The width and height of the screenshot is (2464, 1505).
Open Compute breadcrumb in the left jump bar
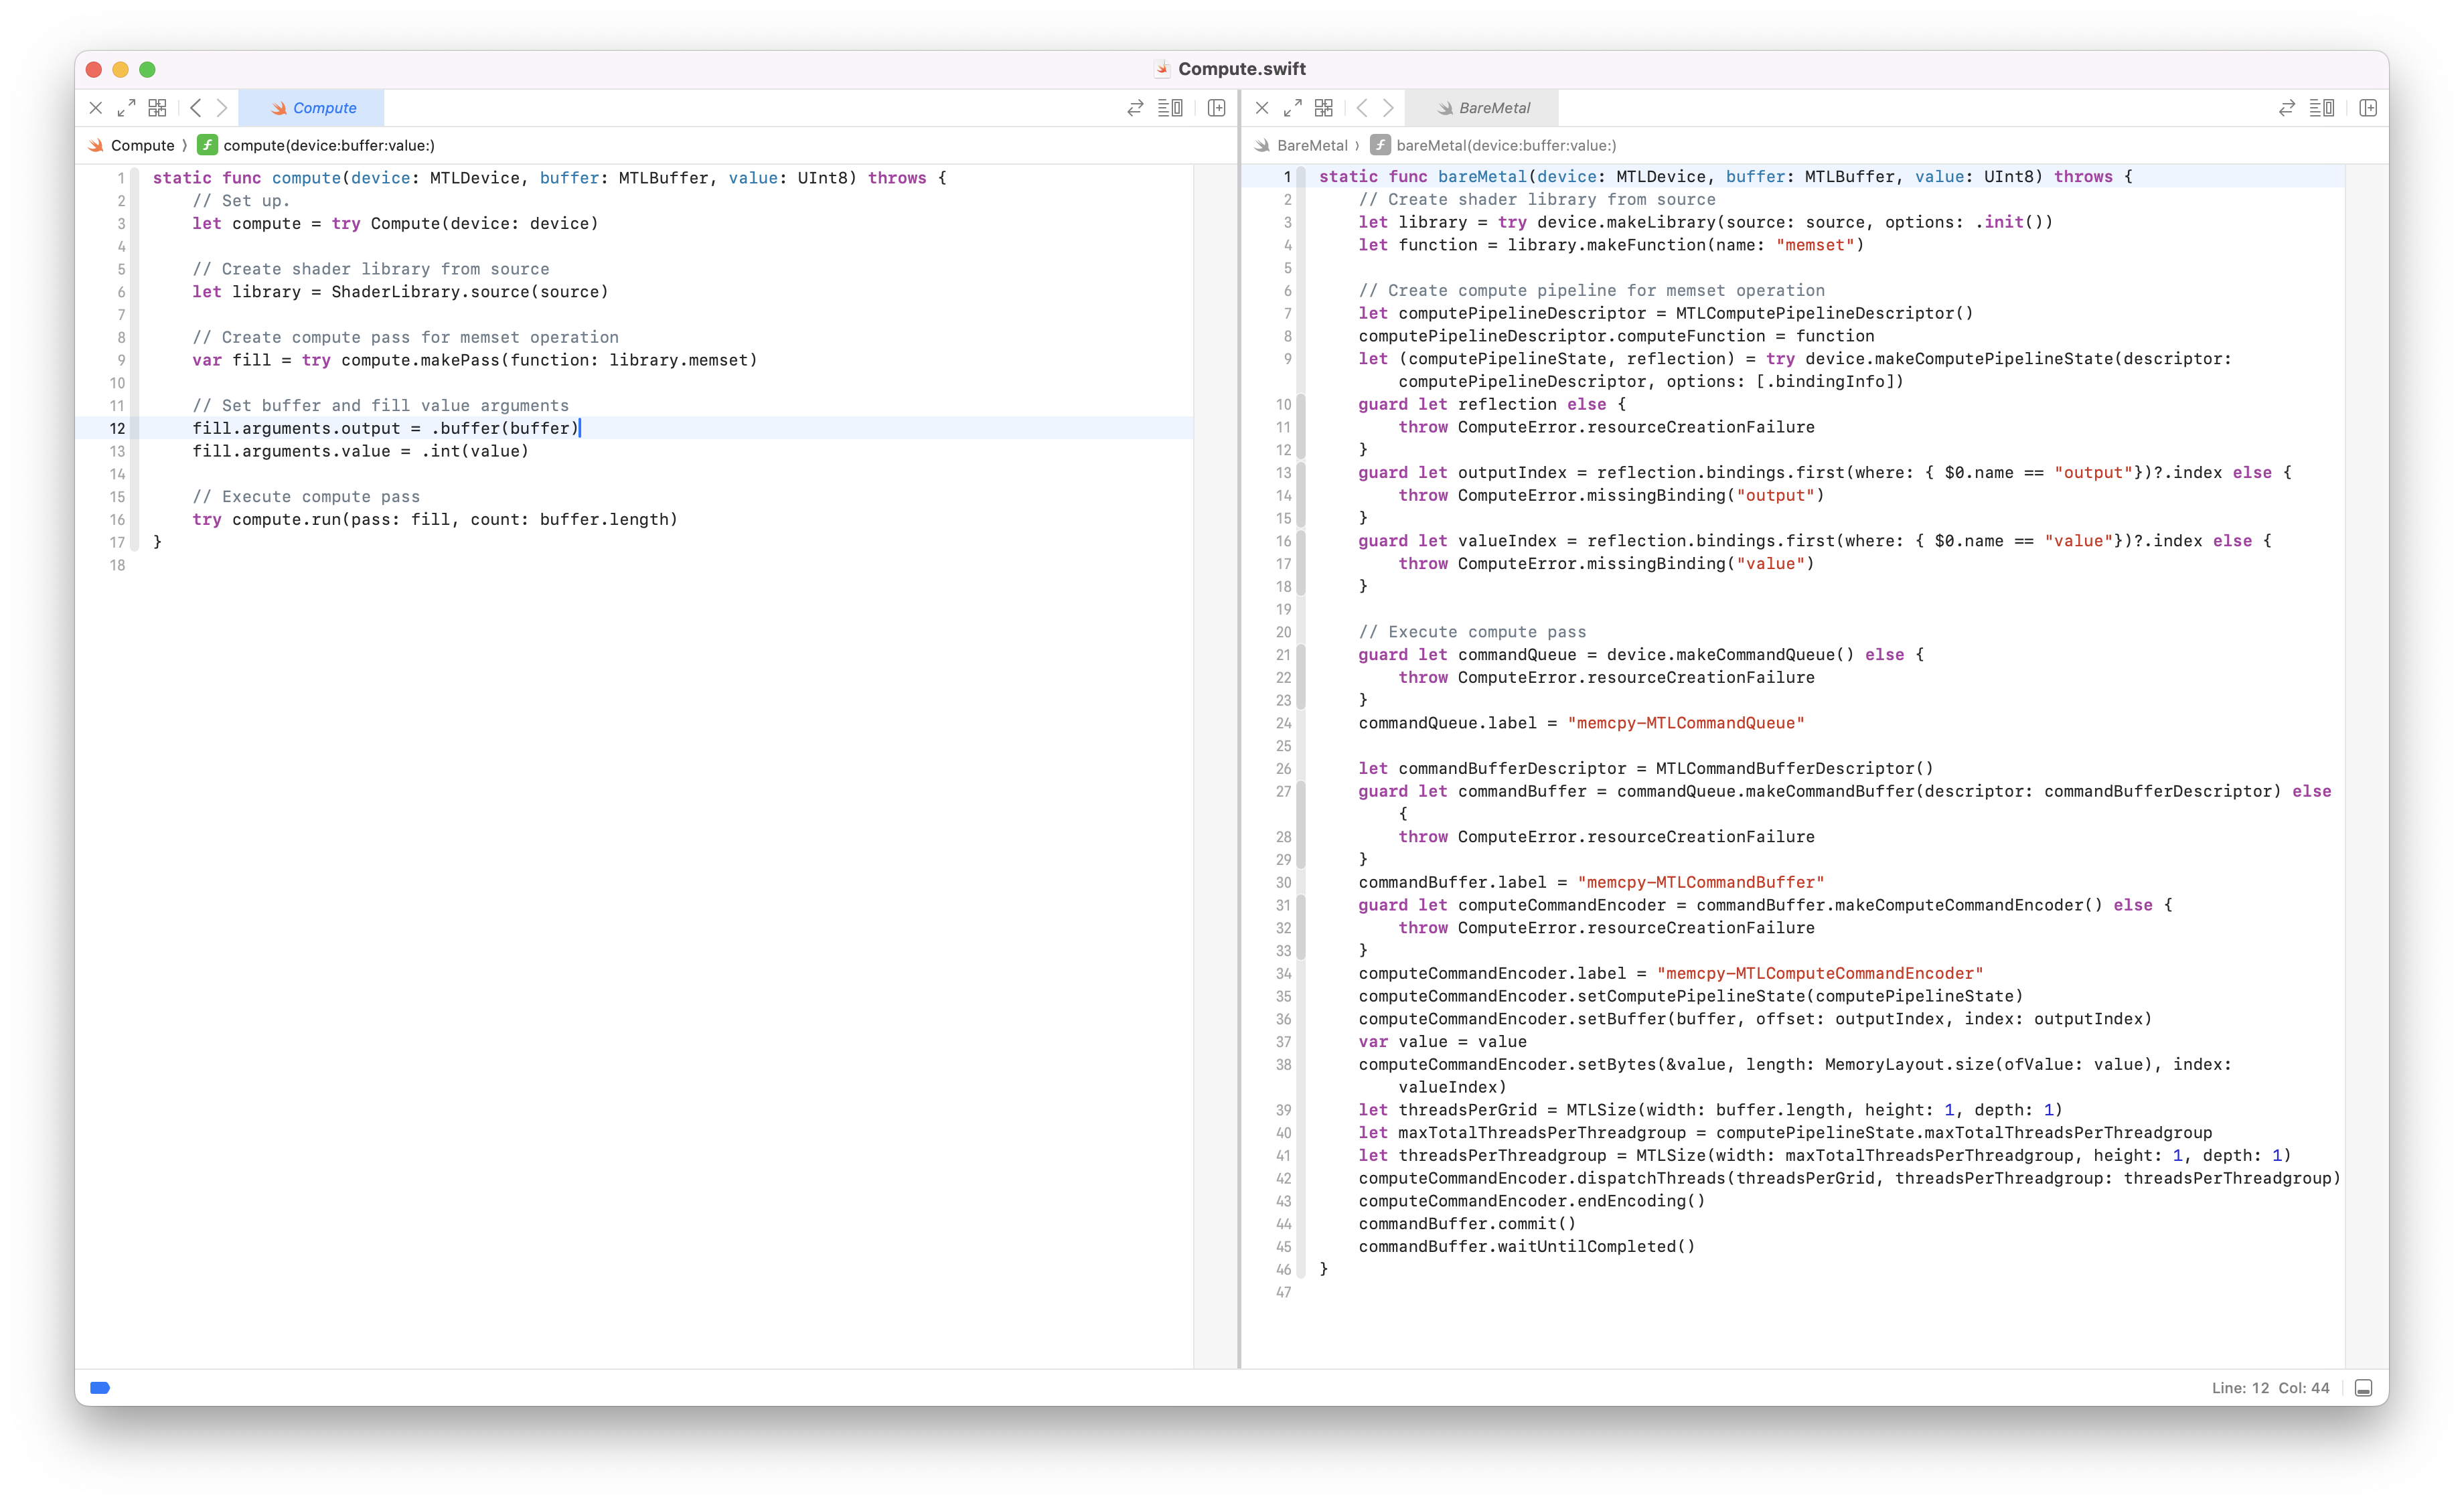coord(142,146)
